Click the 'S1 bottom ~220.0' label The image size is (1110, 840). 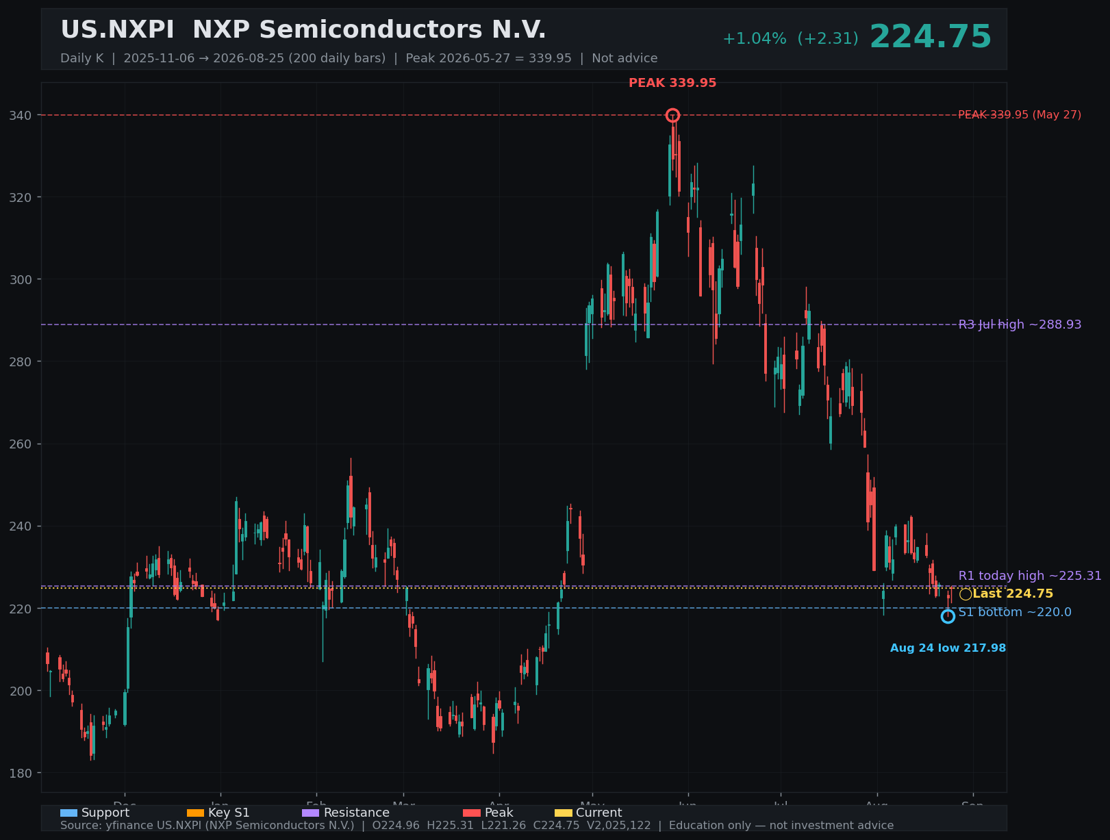point(1015,612)
